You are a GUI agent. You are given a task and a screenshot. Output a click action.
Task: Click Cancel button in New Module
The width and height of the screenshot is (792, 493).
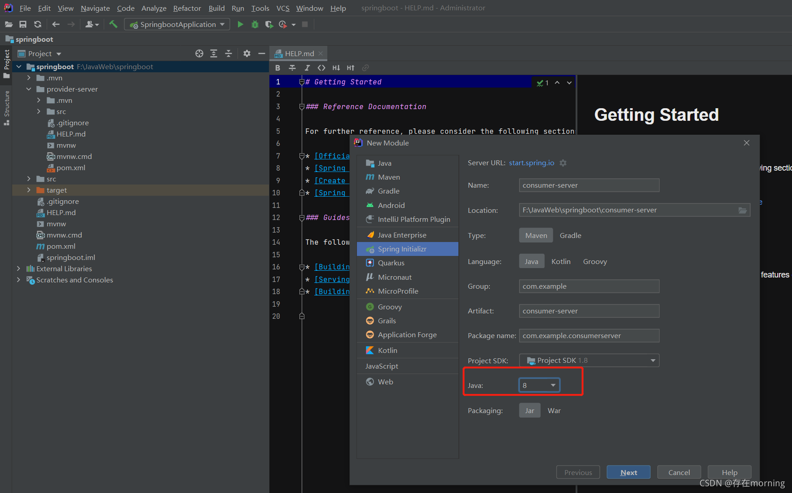(x=679, y=472)
